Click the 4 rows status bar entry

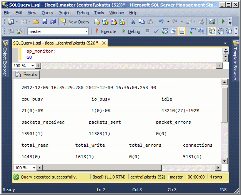216,177
